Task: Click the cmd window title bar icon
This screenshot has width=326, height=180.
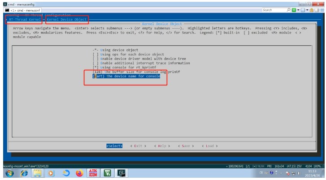Action: [x=5, y=4]
